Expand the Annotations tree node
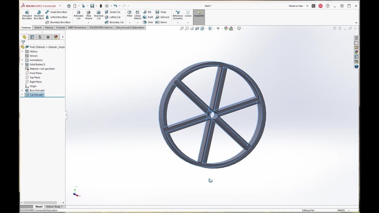The width and height of the screenshot is (379, 213). (x=22, y=60)
